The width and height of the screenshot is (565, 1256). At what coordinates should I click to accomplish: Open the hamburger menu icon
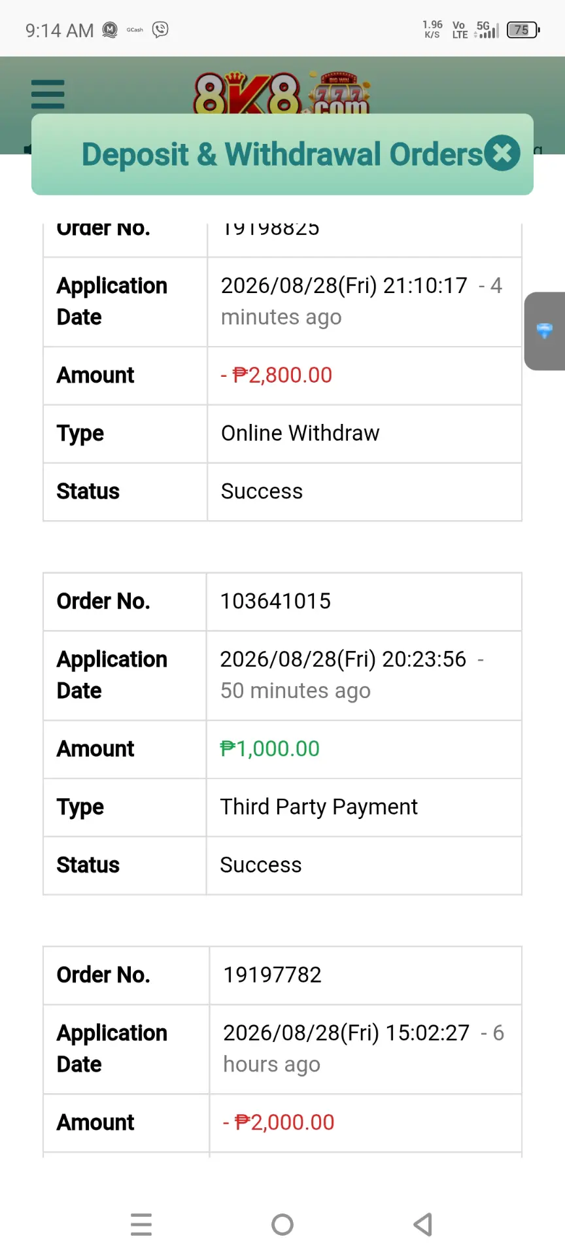click(x=48, y=94)
